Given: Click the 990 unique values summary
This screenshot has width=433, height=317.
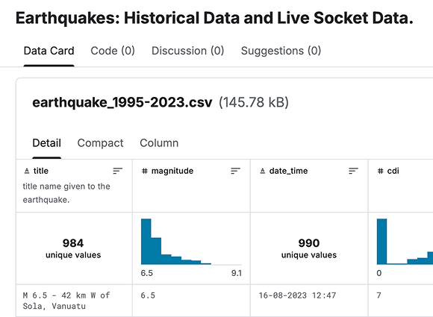Looking at the screenshot, I should [309, 248].
